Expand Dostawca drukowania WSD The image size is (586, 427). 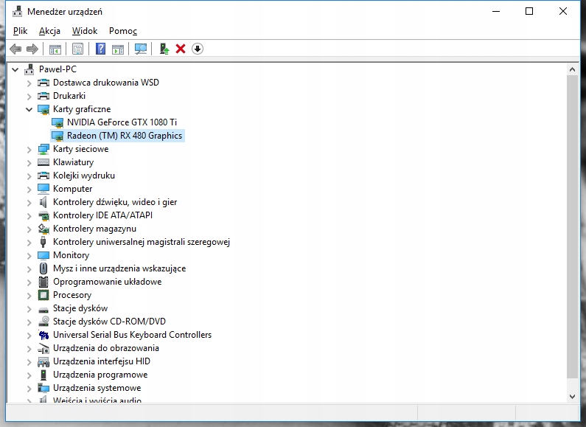[29, 83]
